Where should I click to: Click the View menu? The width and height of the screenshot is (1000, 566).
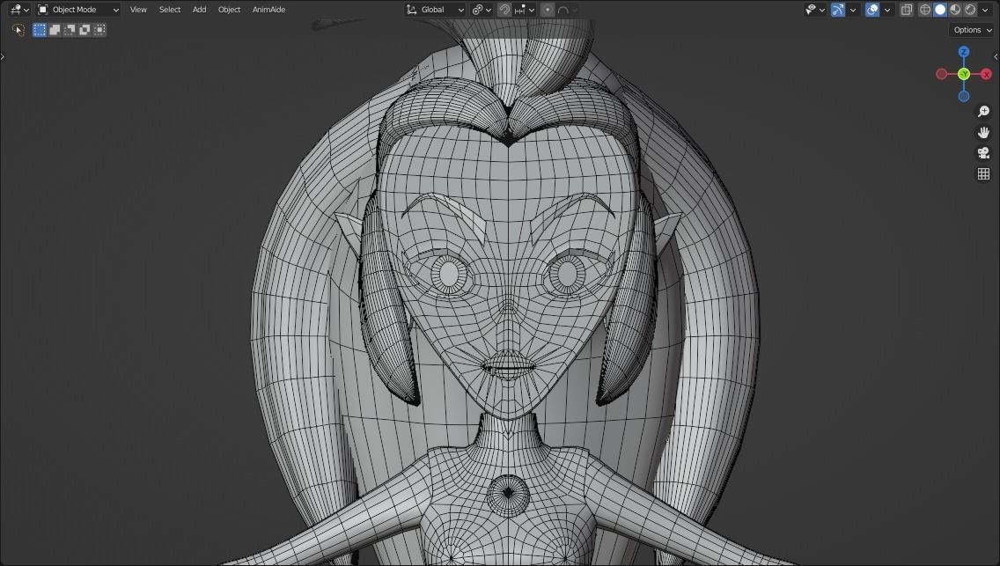tap(138, 9)
